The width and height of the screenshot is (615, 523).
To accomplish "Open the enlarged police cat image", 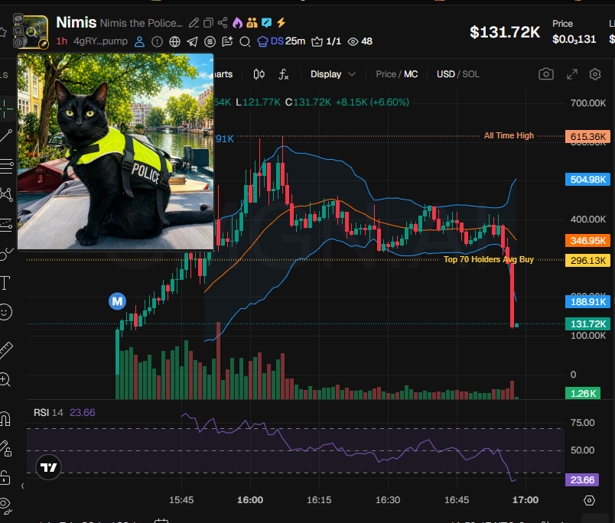I will 116,151.
